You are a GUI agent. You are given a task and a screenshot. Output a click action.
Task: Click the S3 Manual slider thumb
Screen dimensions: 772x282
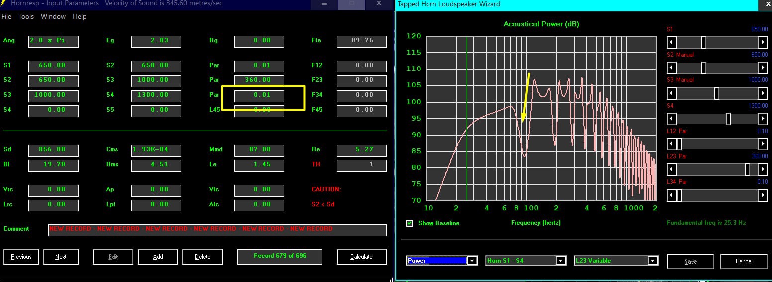coord(717,93)
